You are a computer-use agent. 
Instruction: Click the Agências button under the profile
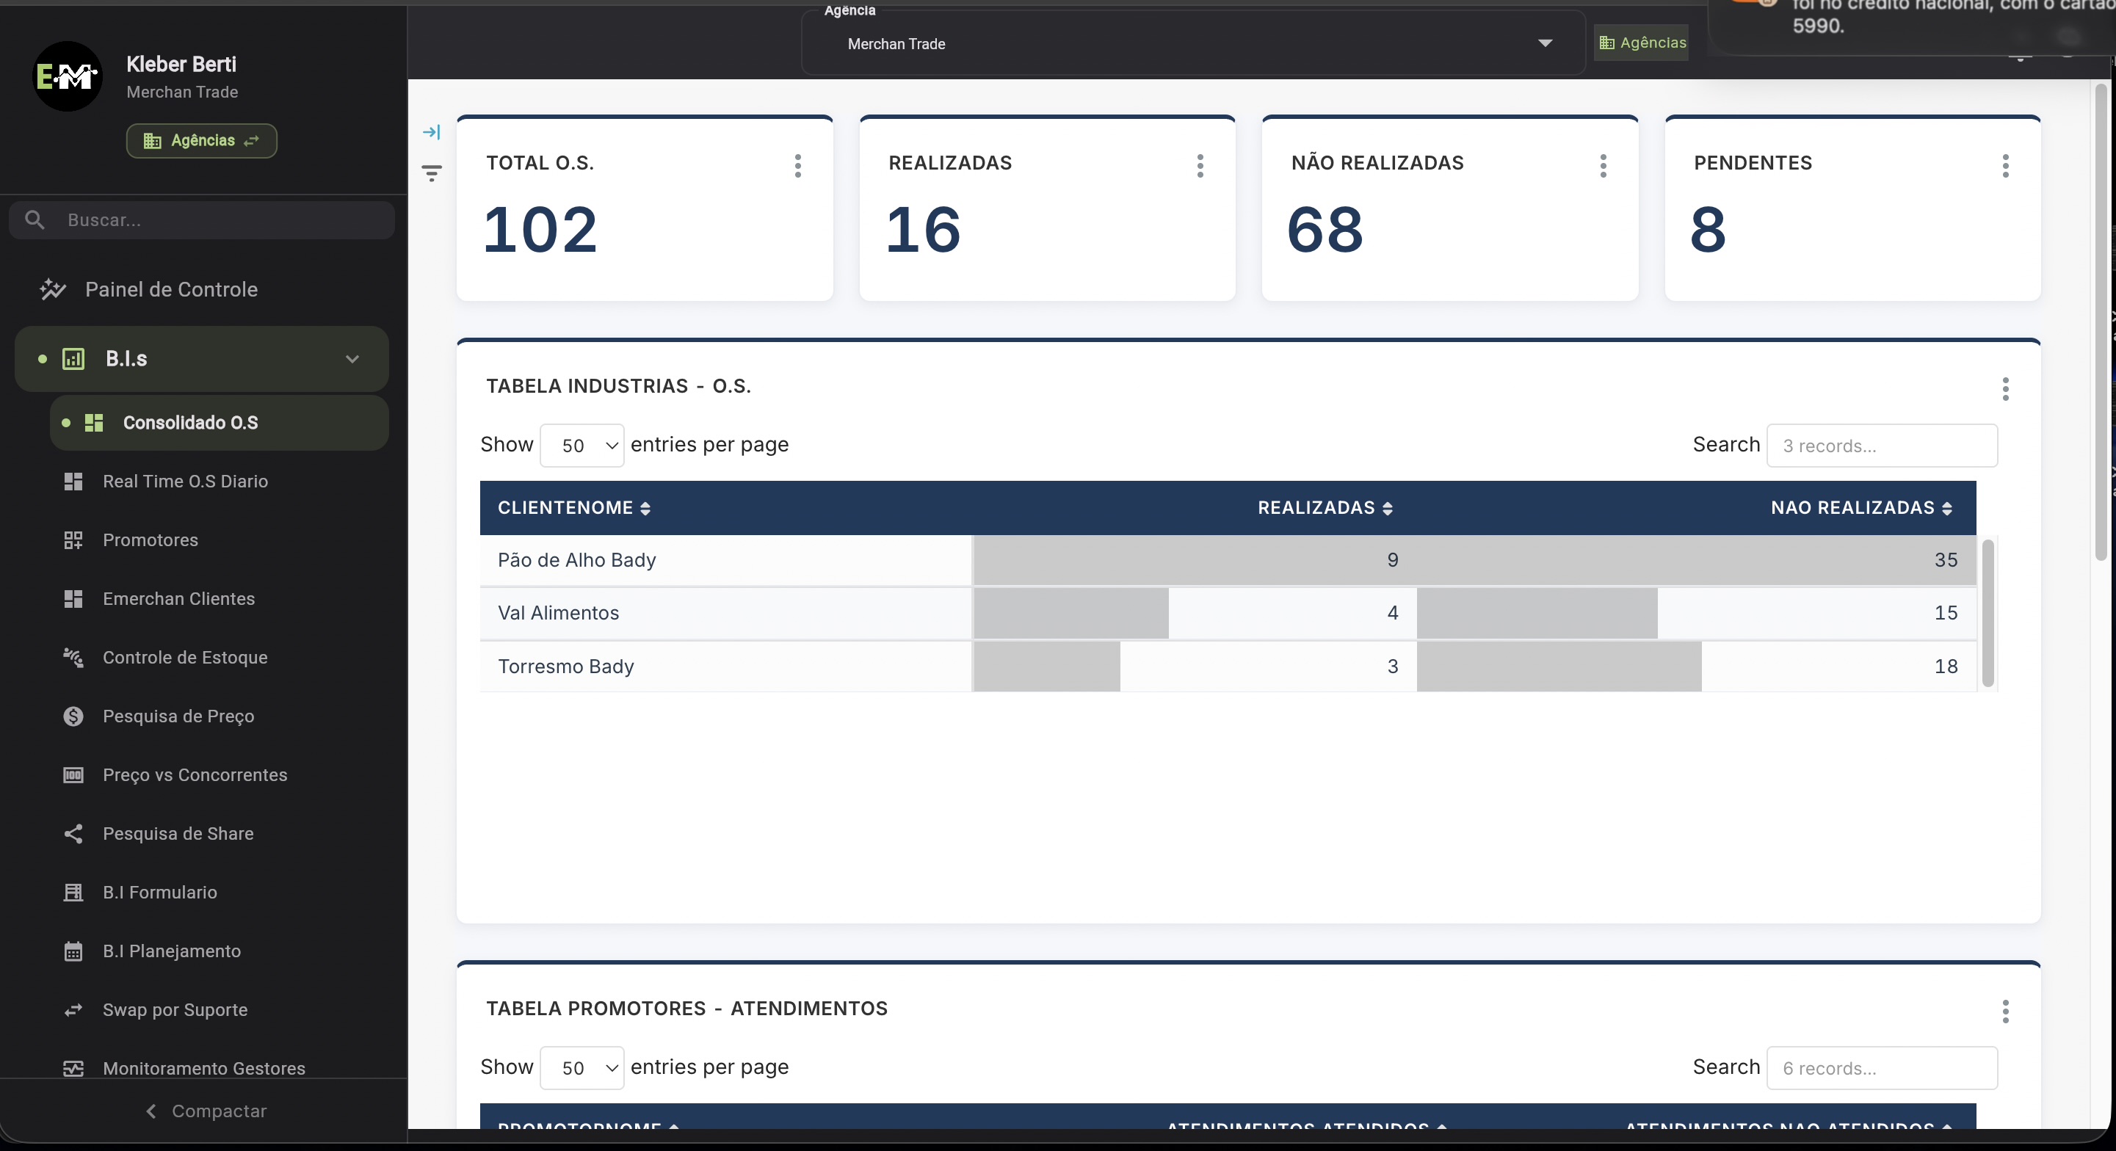[201, 141]
